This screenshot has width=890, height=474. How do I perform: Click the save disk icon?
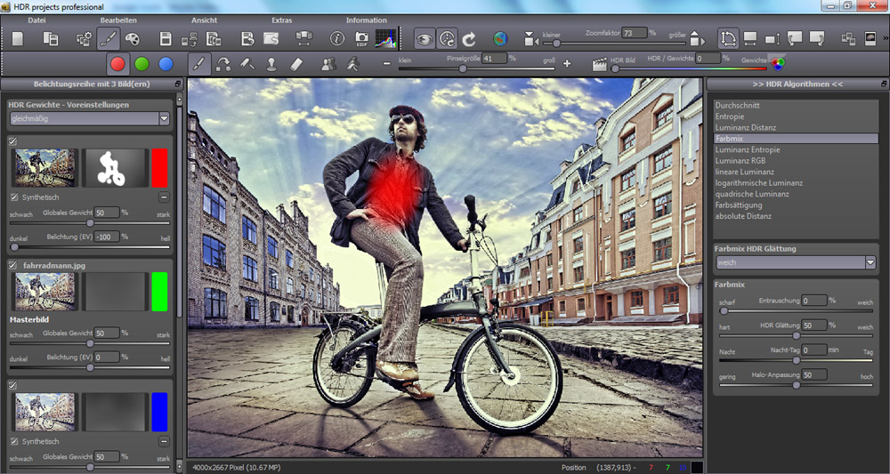click(x=166, y=39)
